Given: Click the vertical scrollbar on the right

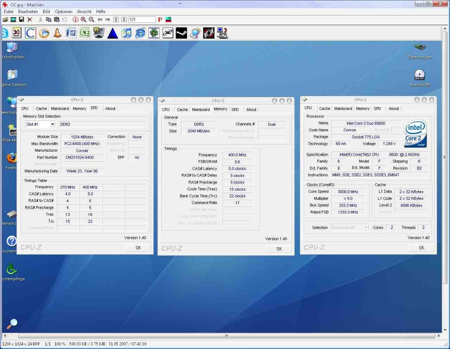Looking at the screenshot, I should pos(445,157).
